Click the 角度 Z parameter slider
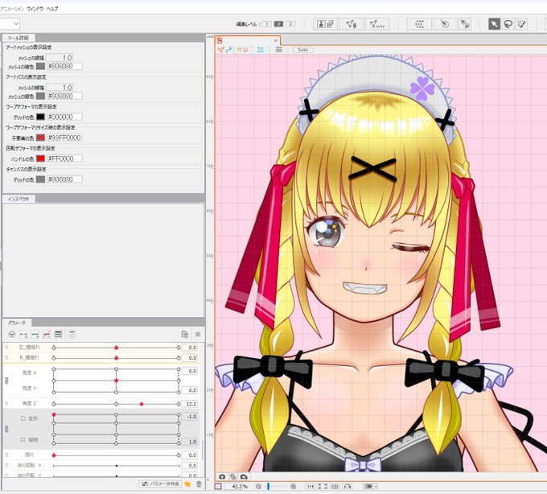This screenshot has width=547, height=494. tap(116, 404)
